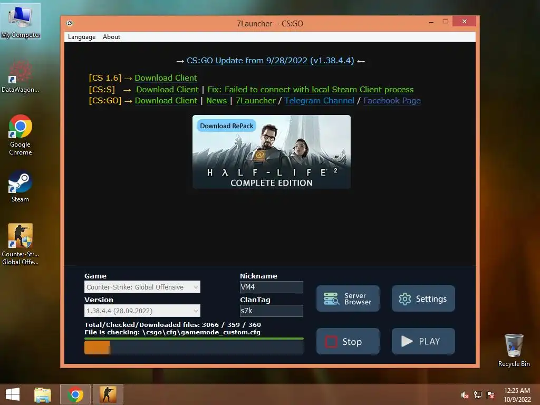Open the DataWagon desktop shortcut
The width and height of the screenshot is (540, 405).
pos(20,76)
